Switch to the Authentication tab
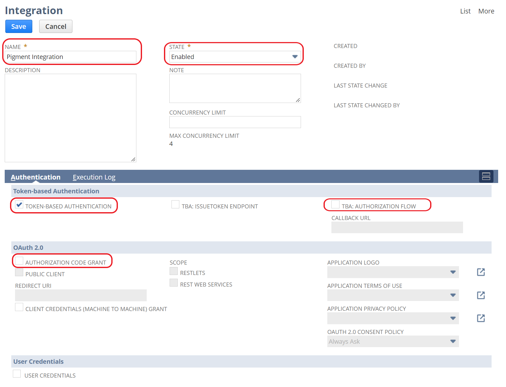 (x=36, y=177)
